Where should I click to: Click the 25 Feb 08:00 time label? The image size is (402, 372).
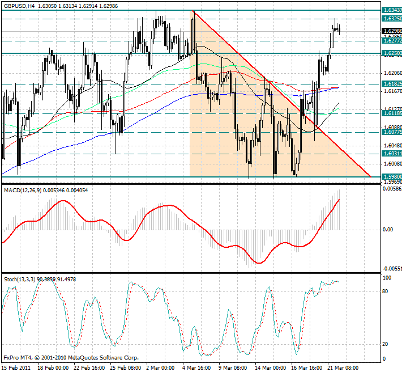[125, 367]
